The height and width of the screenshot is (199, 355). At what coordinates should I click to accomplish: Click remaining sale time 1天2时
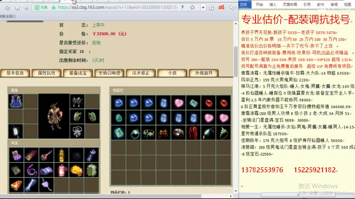pos(98,60)
